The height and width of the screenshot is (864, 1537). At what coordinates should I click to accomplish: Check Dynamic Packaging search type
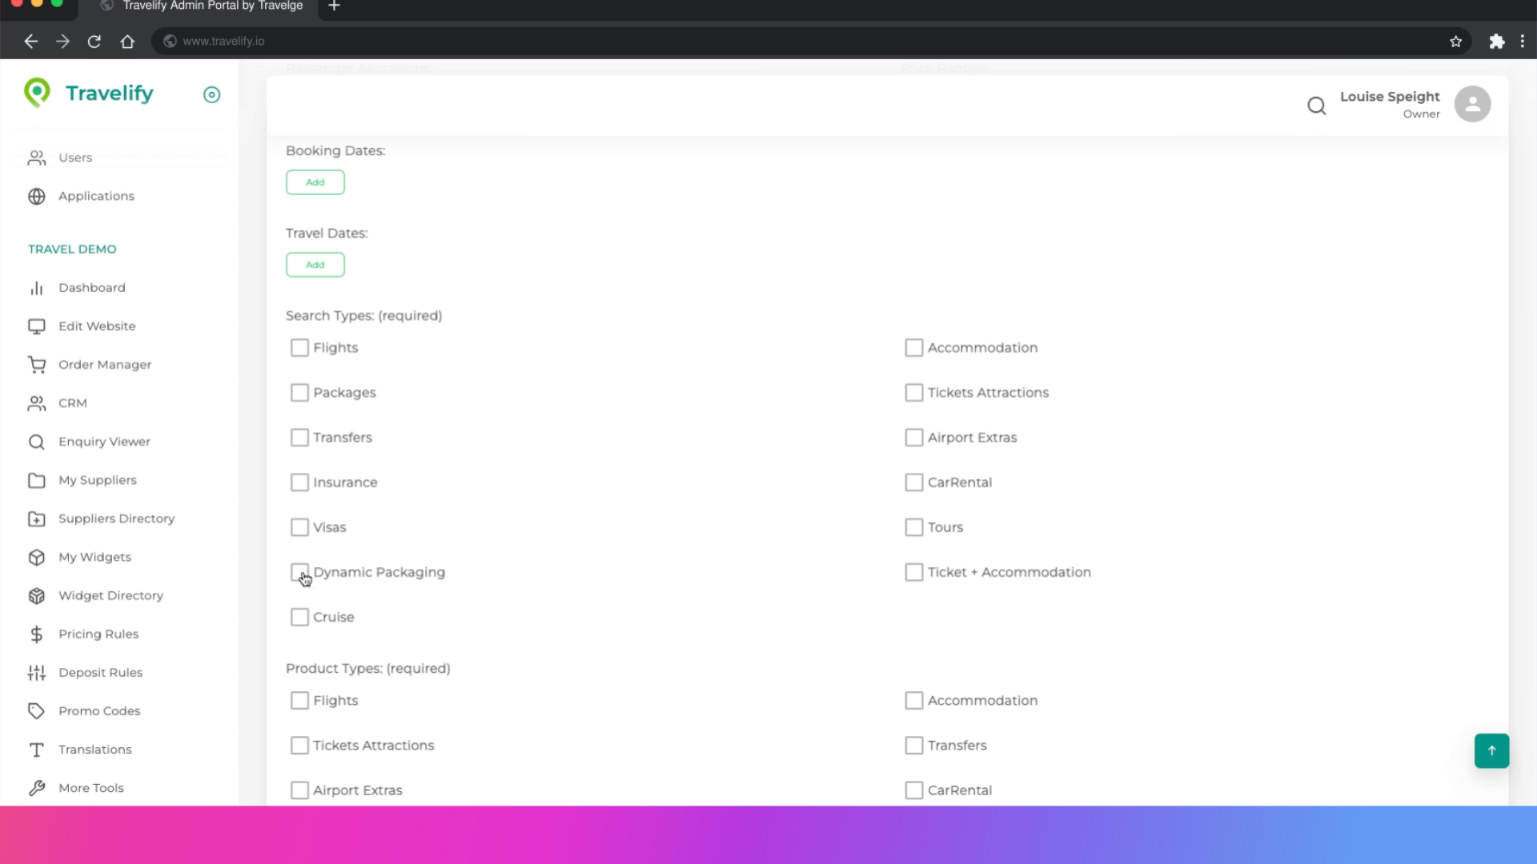299,572
